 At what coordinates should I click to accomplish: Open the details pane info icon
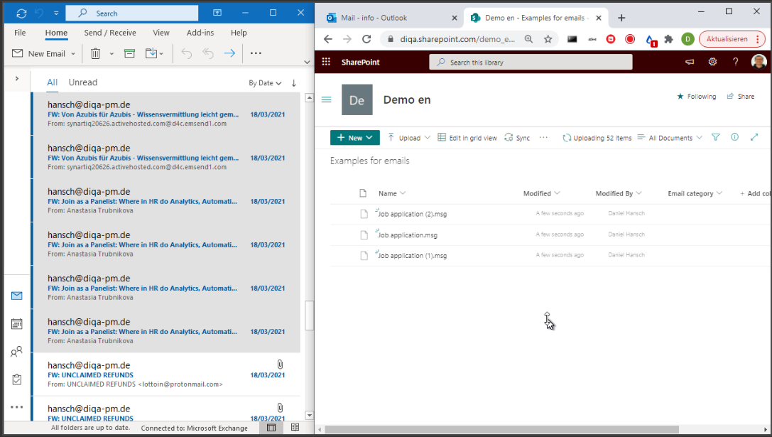(x=734, y=137)
